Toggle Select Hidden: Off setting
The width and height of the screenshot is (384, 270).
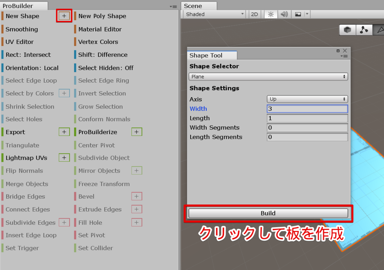click(x=106, y=68)
